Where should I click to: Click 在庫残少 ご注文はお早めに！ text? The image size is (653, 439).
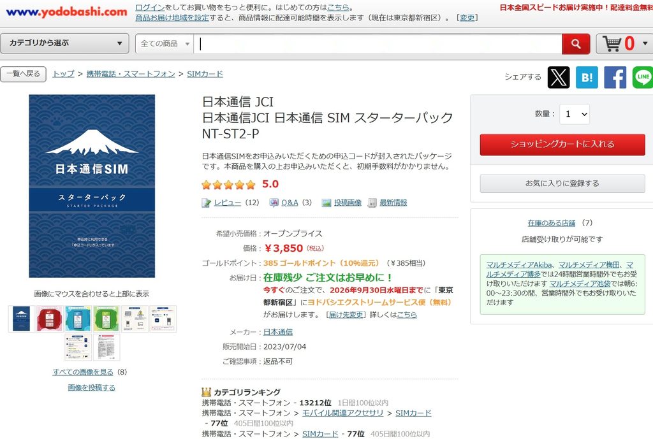[328, 278]
